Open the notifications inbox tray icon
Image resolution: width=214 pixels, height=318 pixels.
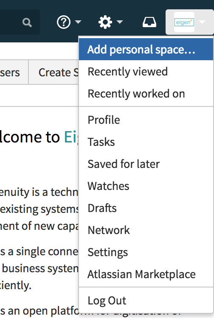[x=149, y=22]
